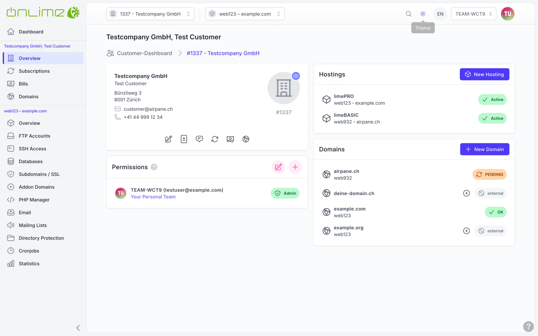Click the New Domain button
Viewport: 538px width, 336px height.
(484, 149)
